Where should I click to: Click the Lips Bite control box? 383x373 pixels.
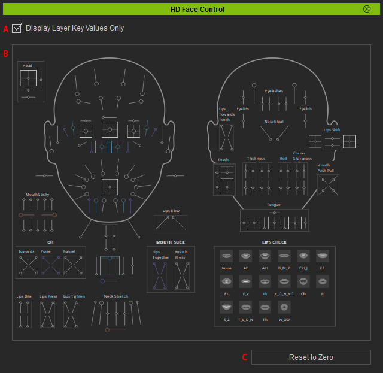click(24, 314)
